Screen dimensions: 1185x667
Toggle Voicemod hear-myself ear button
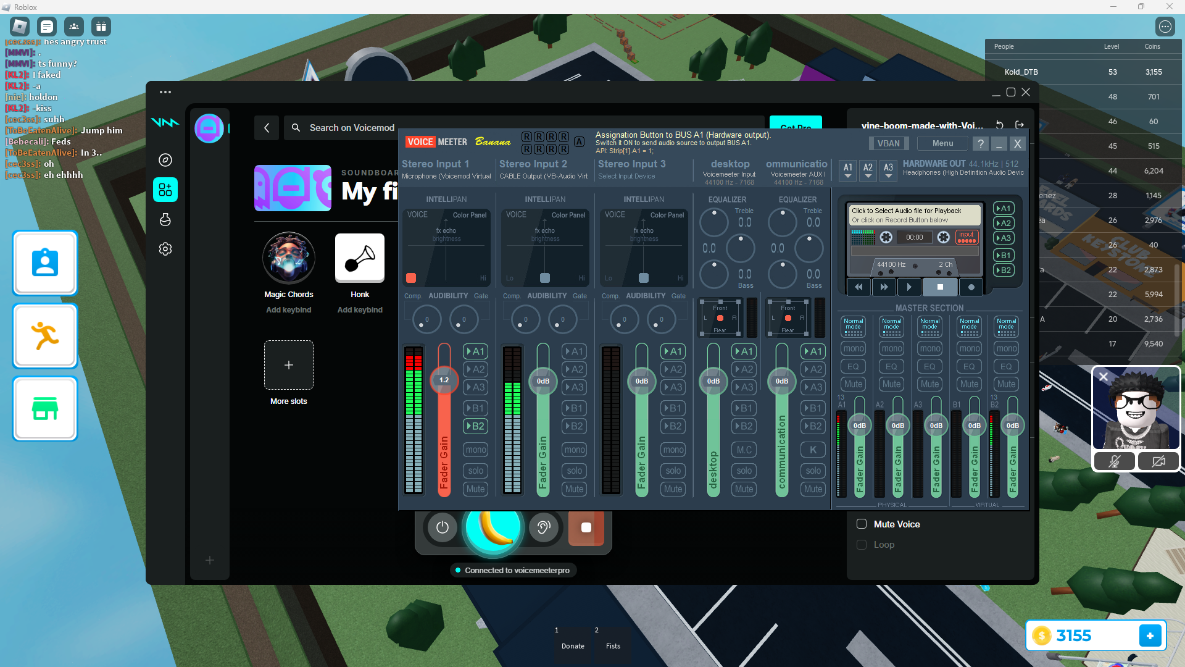click(x=544, y=527)
